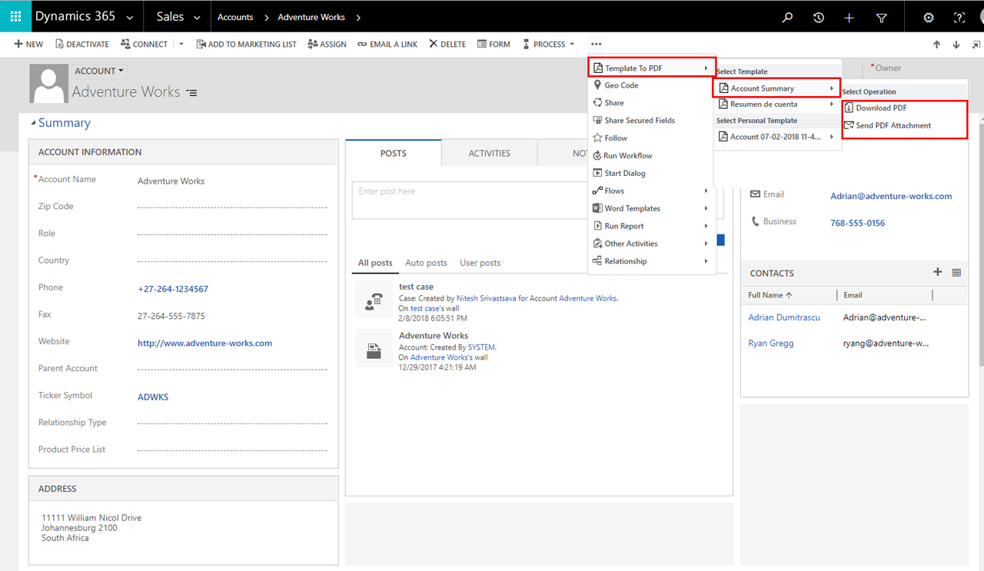Select Download PDF operation
Image resolution: width=984 pixels, height=571 pixels.
(881, 108)
